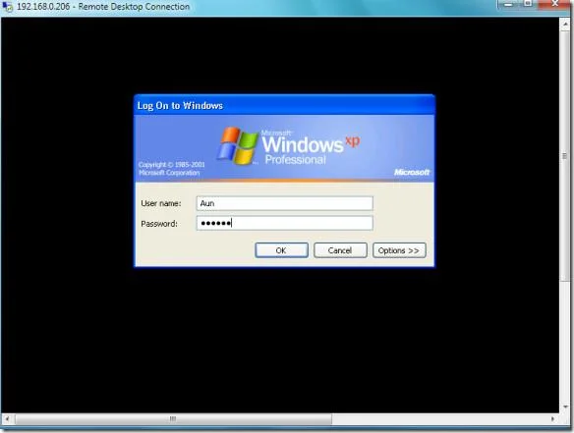This screenshot has height=433, width=574.
Task: Click the horizontal scrollbar right arrow
Action: (552, 418)
